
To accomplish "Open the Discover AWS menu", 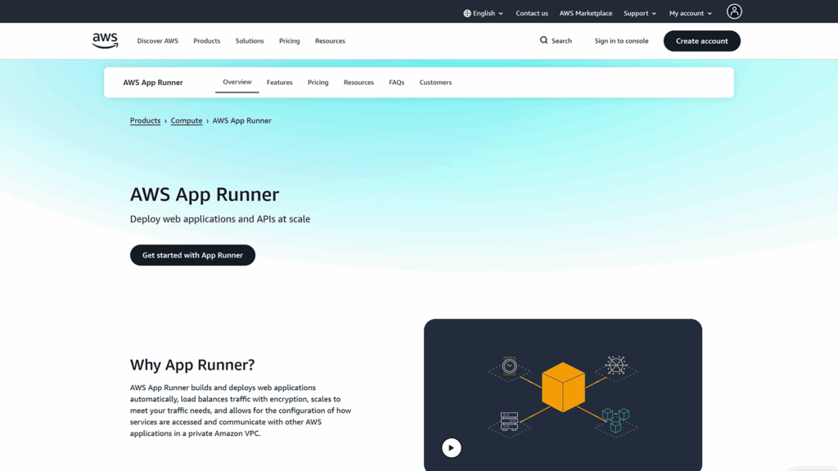I will coord(158,41).
